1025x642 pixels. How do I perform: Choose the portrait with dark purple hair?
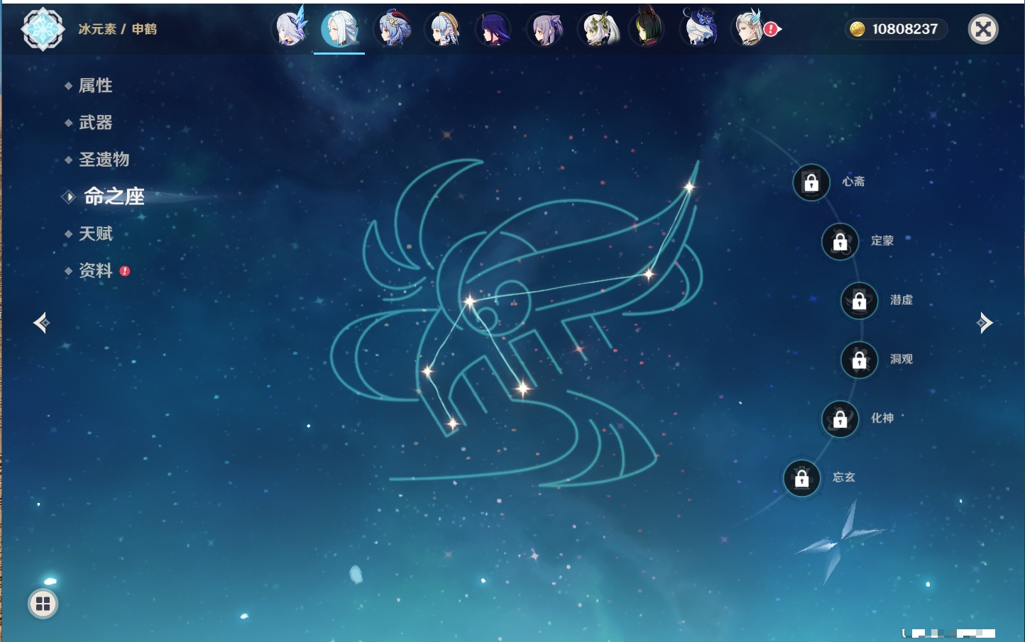(495, 29)
